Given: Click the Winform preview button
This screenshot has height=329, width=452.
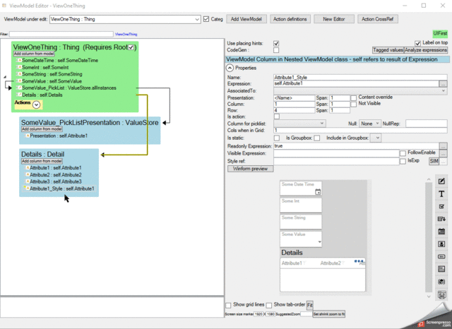Looking at the screenshot, I should point(250,169).
